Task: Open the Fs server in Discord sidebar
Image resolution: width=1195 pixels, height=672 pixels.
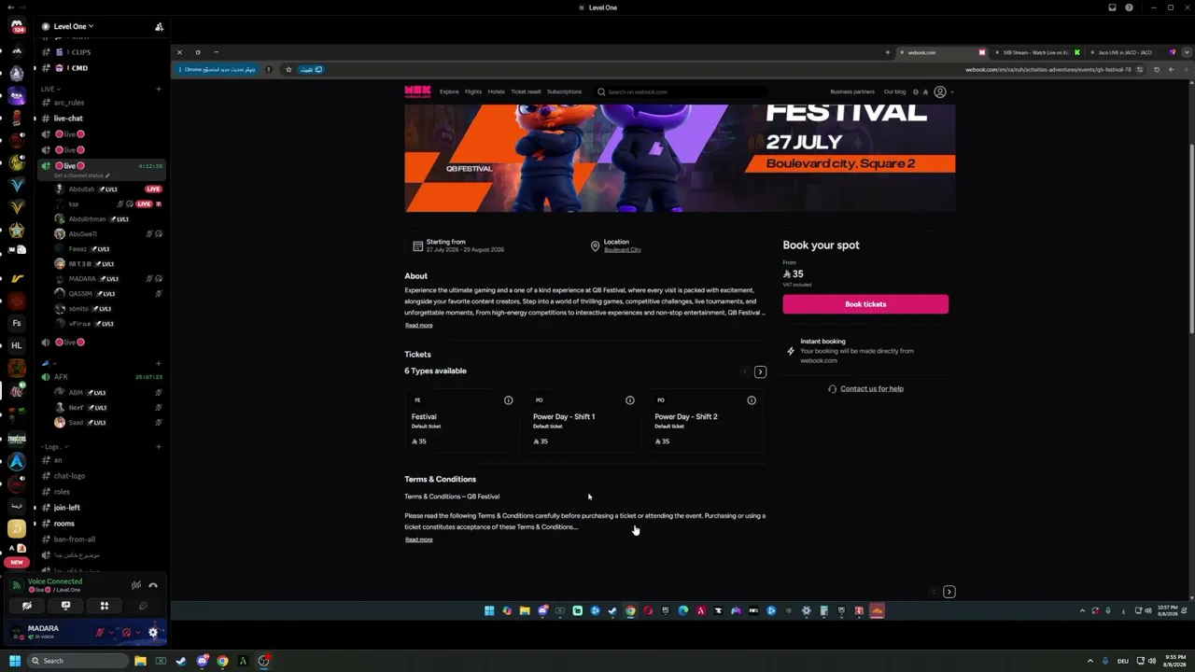Action: [x=17, y=323]
